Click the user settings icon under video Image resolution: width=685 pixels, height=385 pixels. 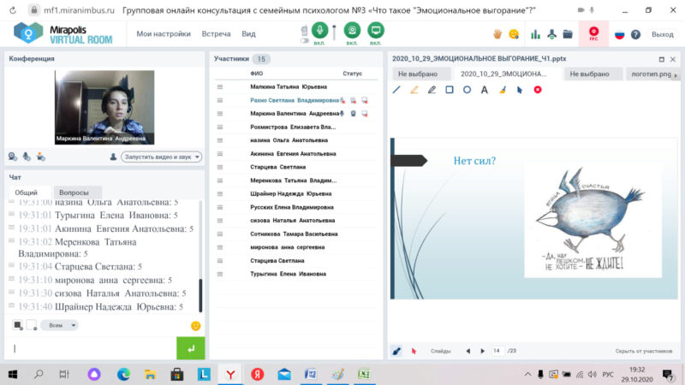(40, 157)
